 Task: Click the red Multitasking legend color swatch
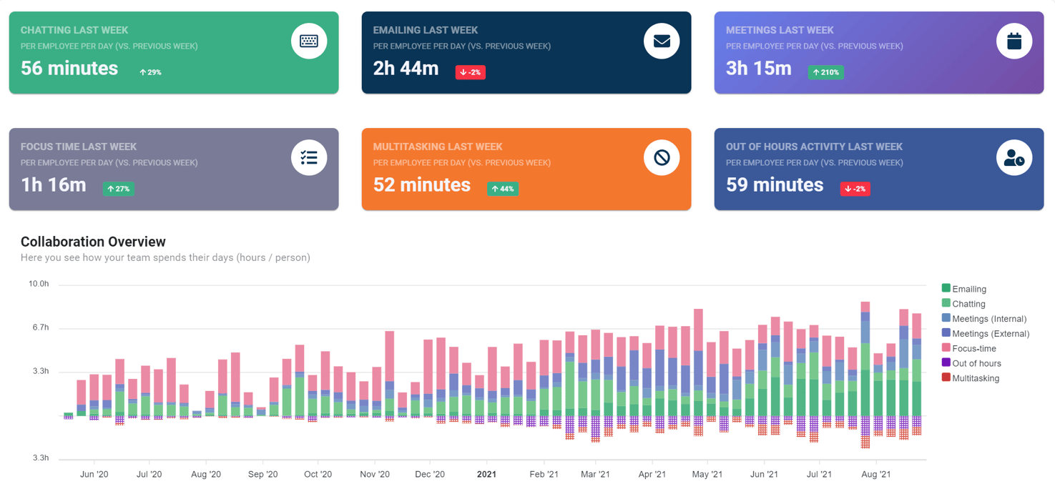946,377
